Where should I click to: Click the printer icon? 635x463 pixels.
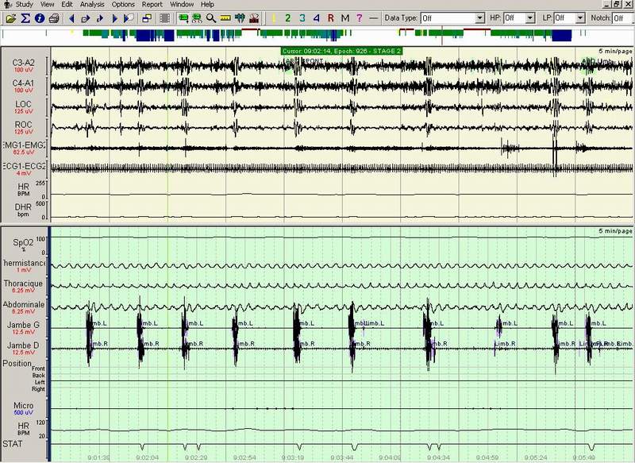[x=54, y=18]
